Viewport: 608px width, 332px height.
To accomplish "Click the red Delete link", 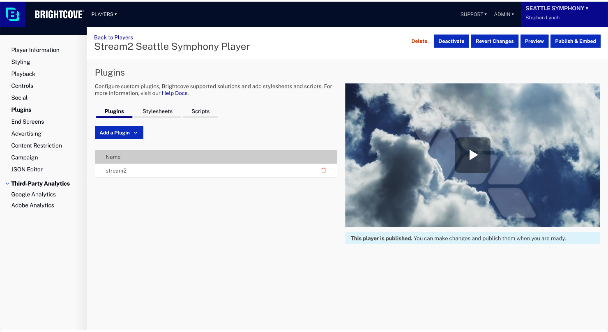I will coord(419,41).
